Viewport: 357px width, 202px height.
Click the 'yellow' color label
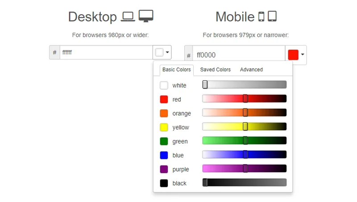[x=181, y=128]
